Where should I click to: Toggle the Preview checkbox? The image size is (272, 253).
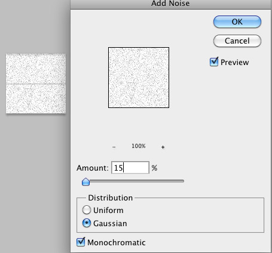tap(214, 62)
